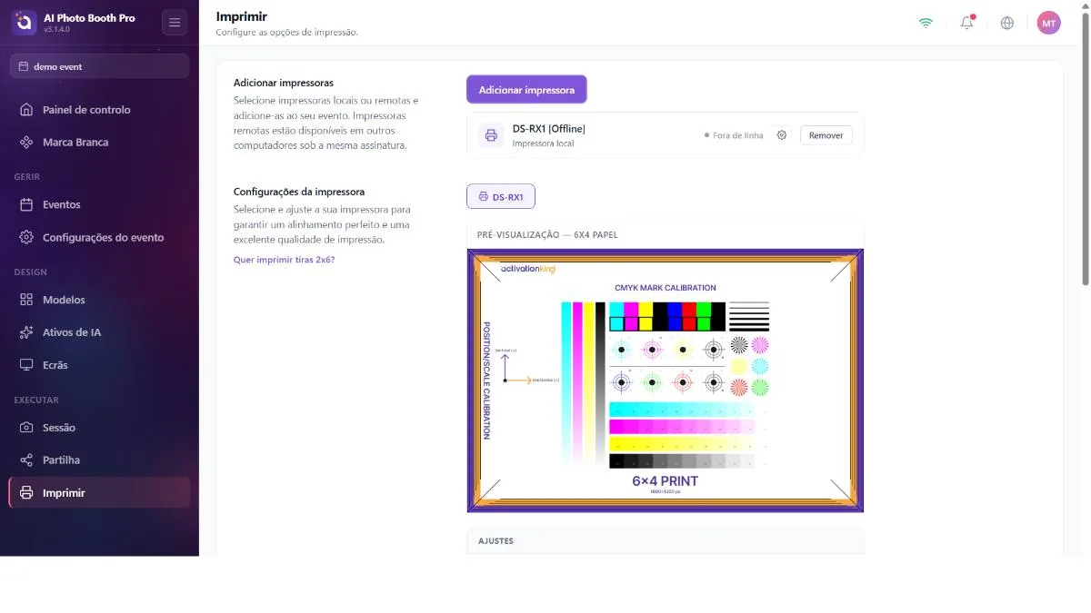
Task: Open the demo event selector
Action: (x=100, y=66)
